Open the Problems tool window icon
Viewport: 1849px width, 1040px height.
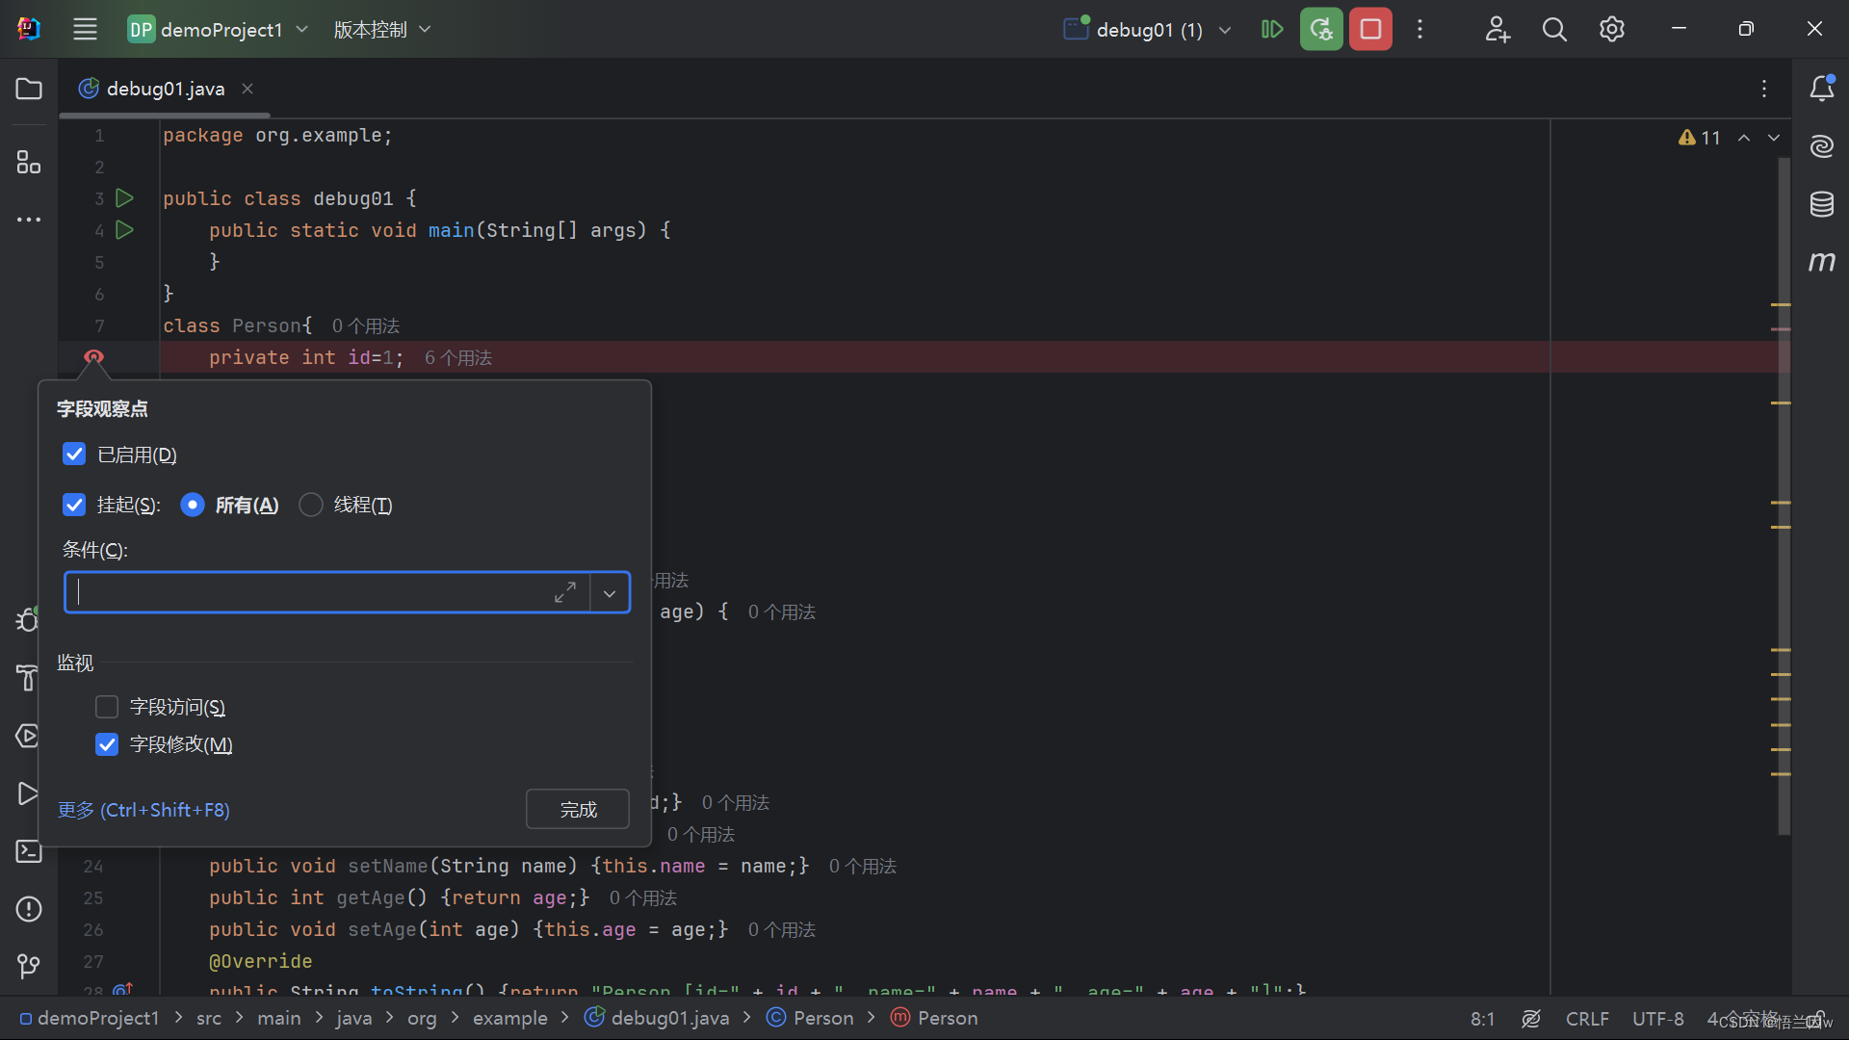[29, 909]
